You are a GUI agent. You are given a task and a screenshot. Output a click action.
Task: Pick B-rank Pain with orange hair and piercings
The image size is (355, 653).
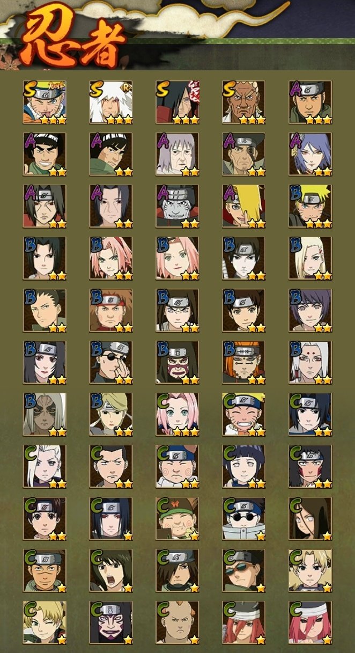point(244,363)
